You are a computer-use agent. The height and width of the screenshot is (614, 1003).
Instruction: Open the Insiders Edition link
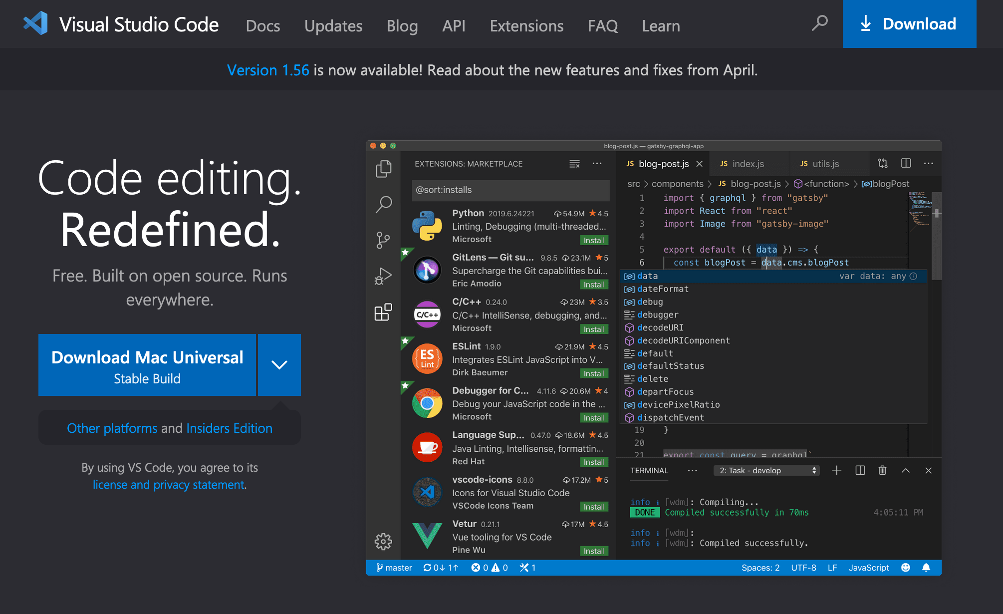point(229,428)
